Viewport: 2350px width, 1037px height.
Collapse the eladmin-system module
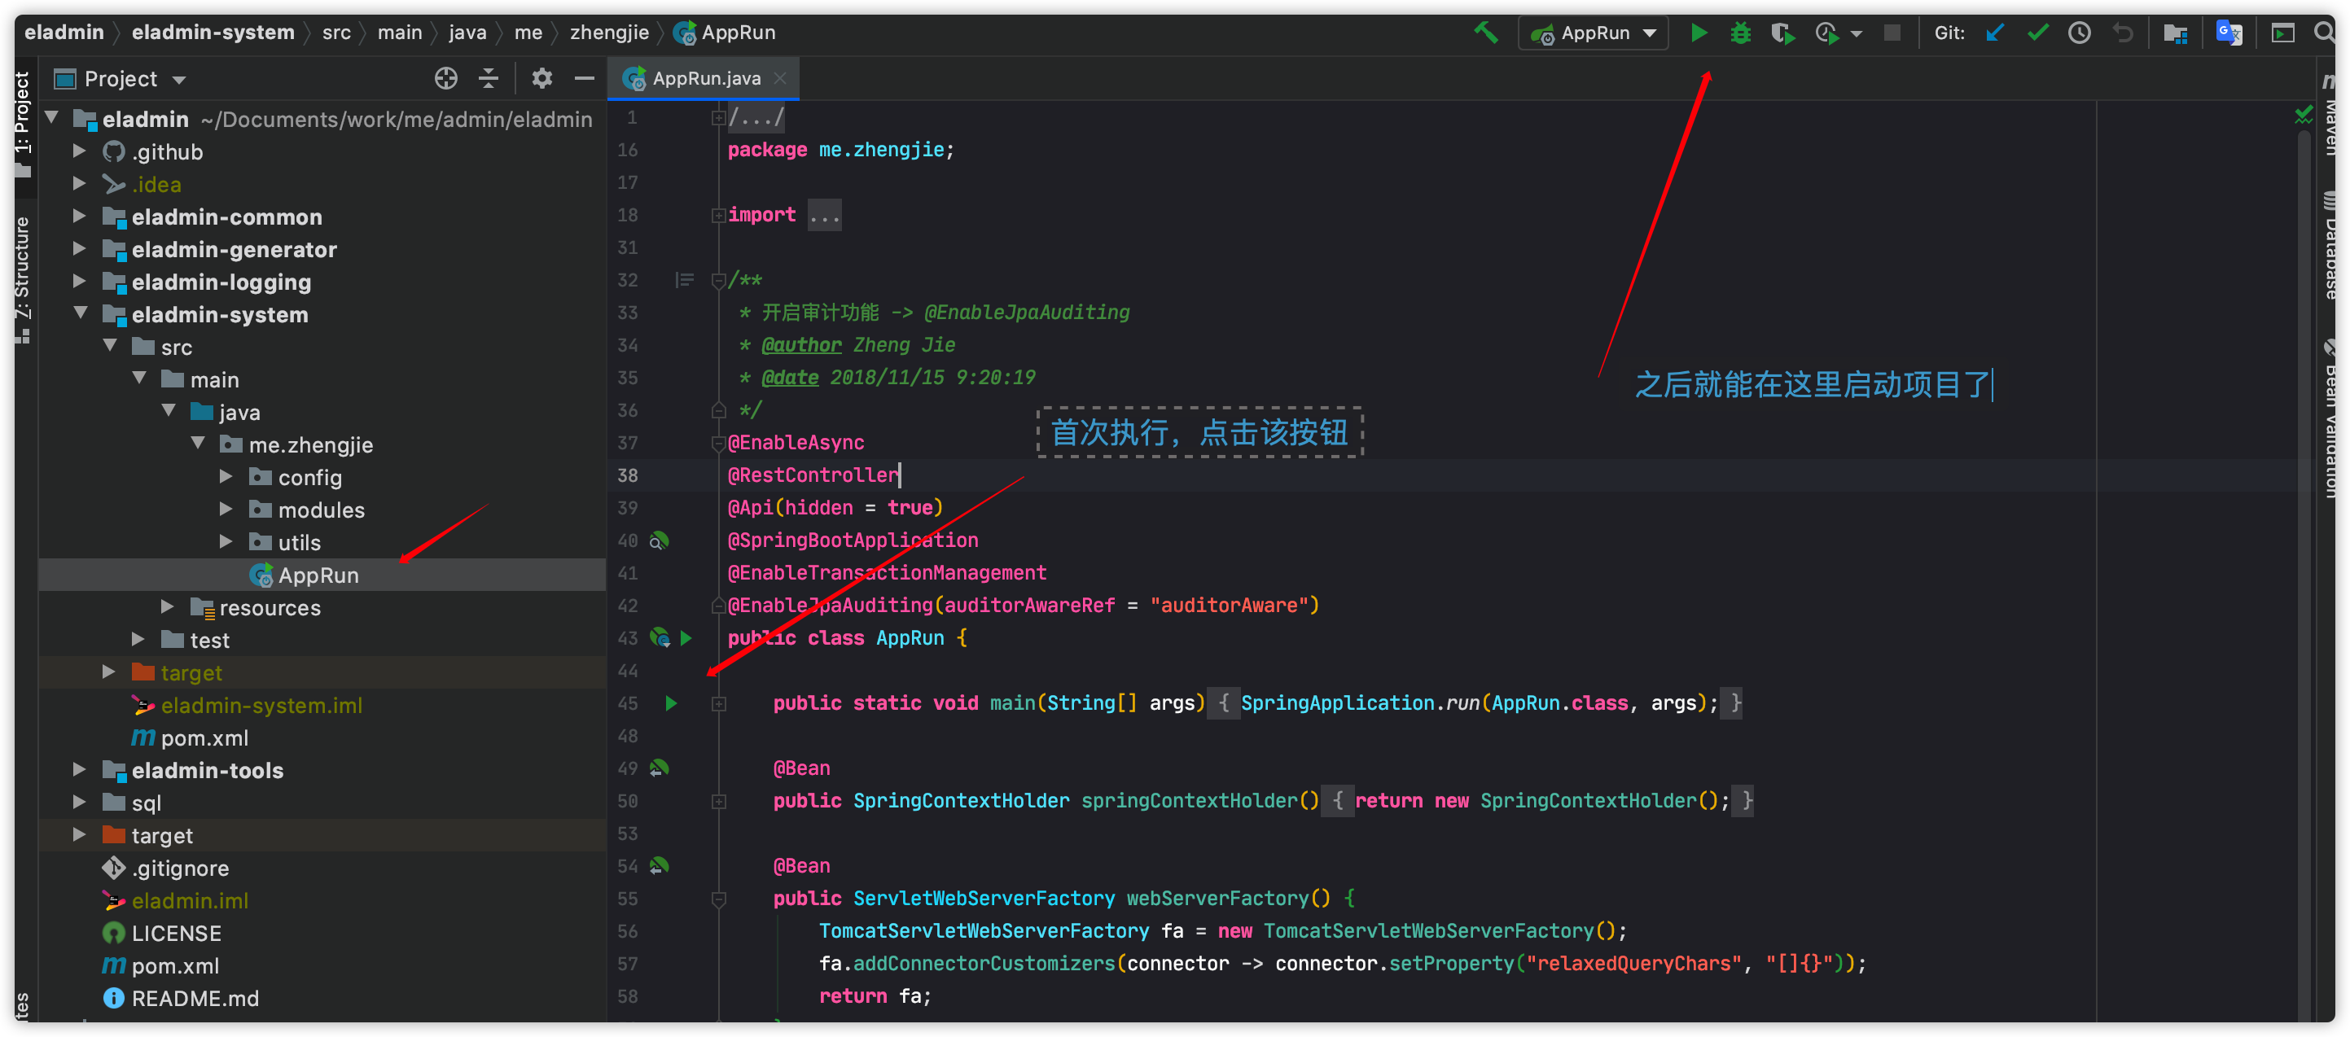pos(81,313)
